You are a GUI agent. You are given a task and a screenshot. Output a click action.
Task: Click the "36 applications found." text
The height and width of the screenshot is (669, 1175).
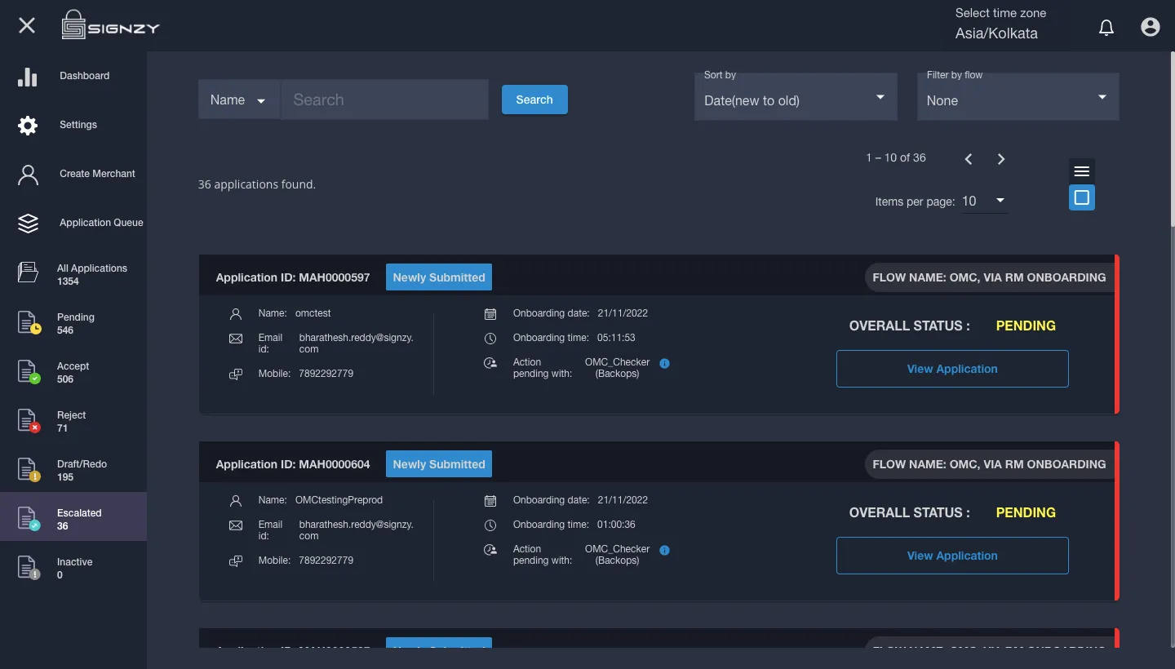tap(257, 184)
